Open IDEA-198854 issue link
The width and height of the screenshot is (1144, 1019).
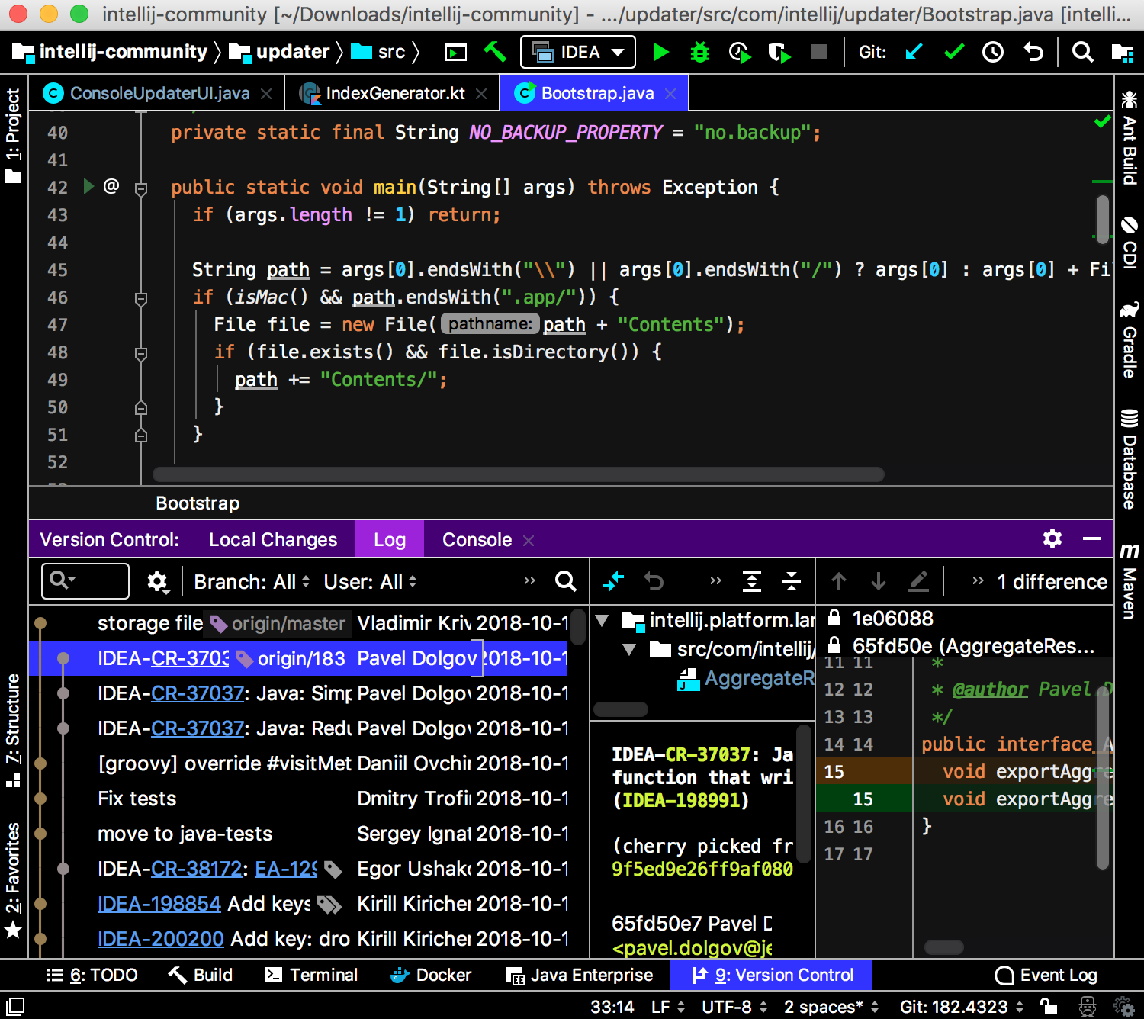[159, 904]
